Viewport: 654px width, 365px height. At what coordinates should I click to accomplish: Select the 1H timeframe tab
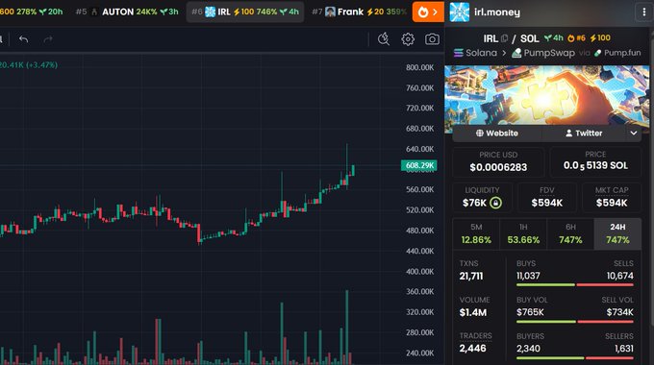(x=523, y=233)
